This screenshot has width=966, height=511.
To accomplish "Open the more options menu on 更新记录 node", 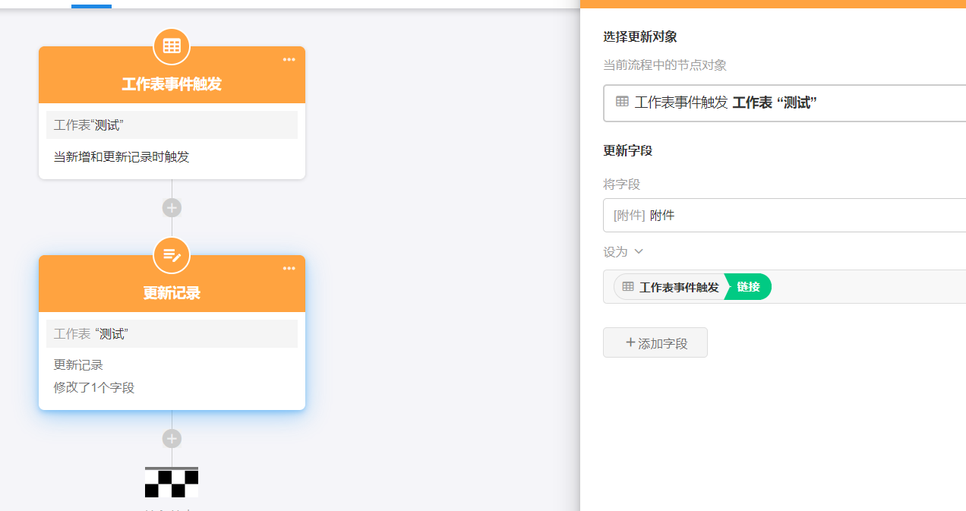I will point(289,269).
